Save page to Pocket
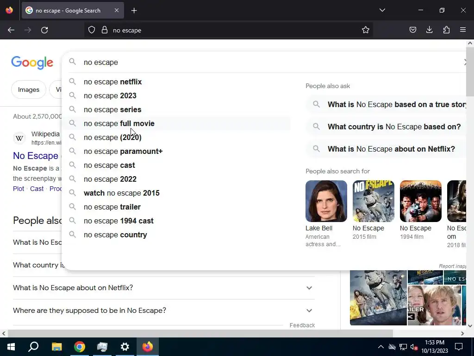474x356 pixels. (412, 30)
